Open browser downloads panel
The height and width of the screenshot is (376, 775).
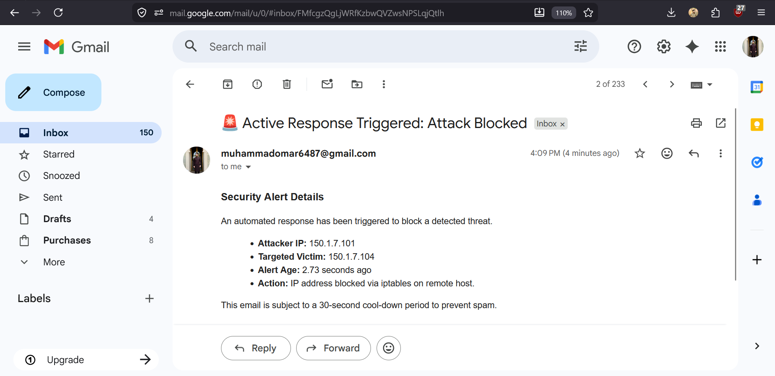(x=671, y=13)
